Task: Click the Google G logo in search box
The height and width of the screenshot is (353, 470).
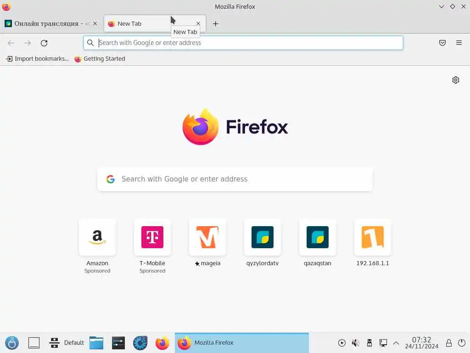Action: point(111,179)
